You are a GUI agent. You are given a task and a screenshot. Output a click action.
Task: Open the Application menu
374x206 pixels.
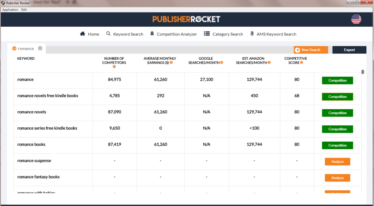pos(10,10)
